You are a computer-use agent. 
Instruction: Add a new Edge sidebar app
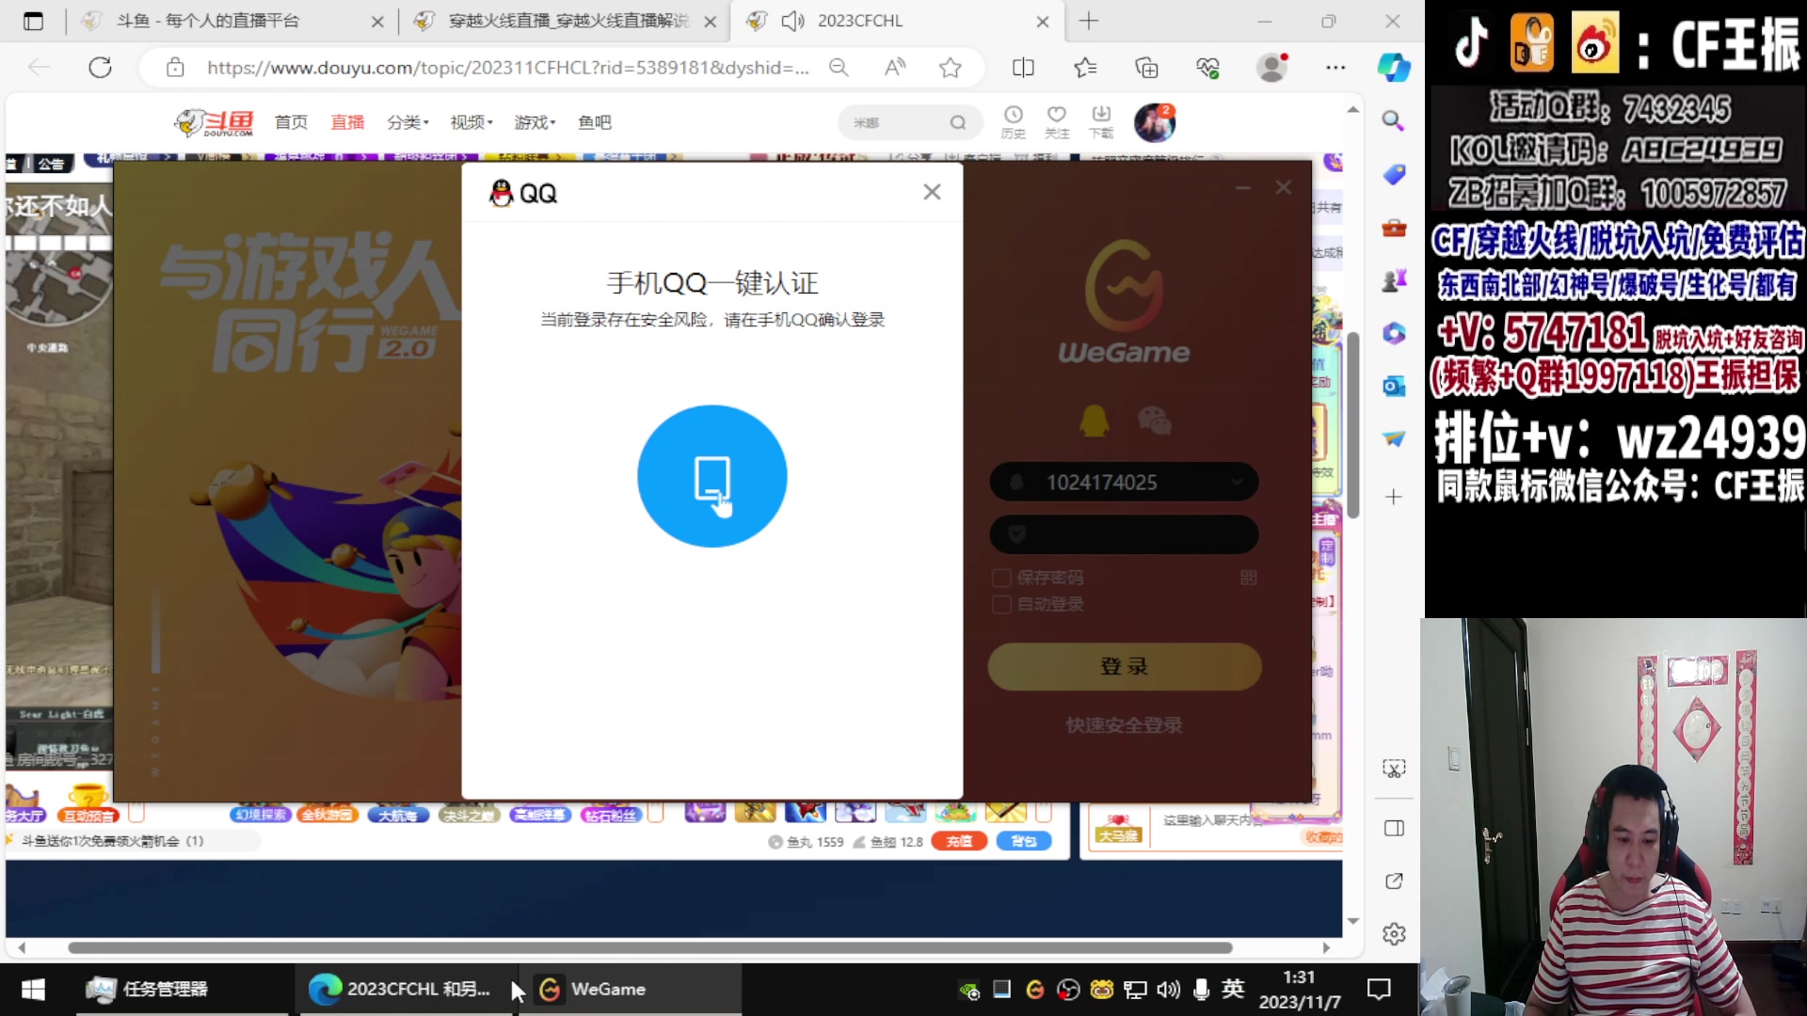point(1393,497)
